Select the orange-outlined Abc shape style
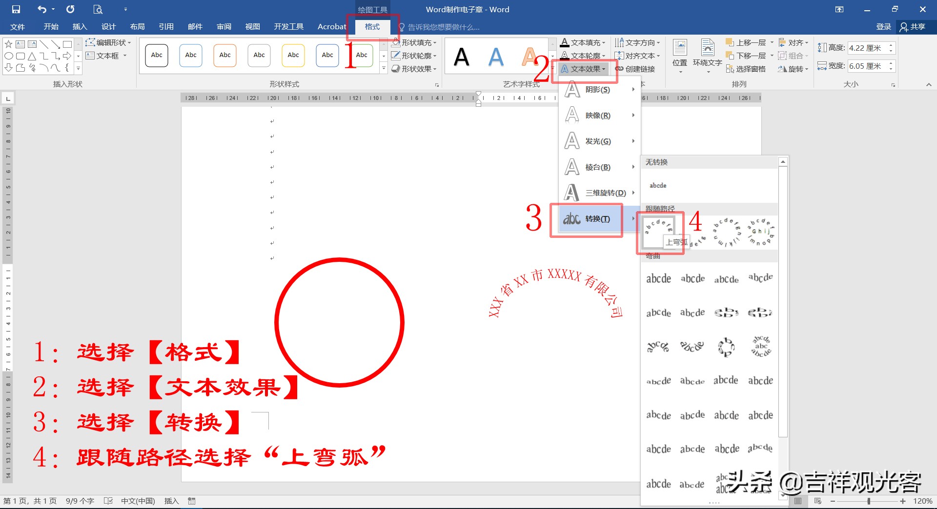937x509 pixels. [225, 55]
